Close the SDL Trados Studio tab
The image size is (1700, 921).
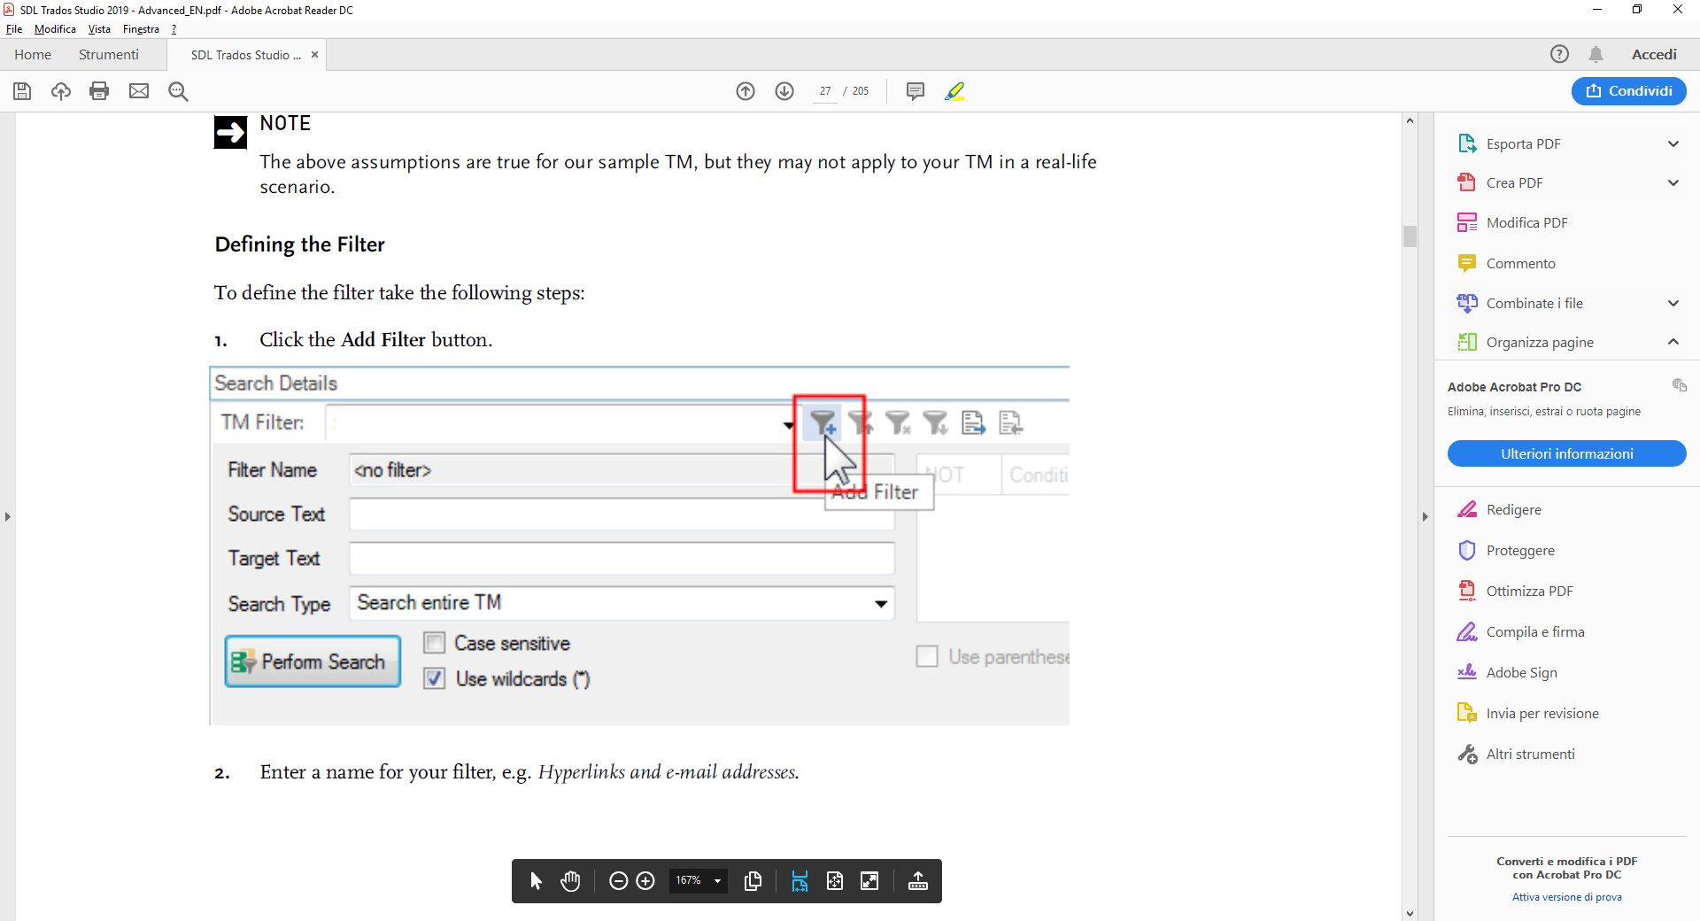pyautogui.click(x=314, y=55)
